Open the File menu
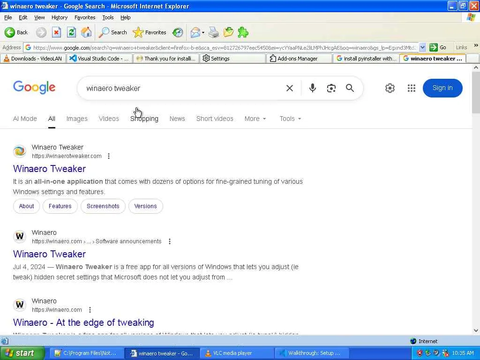480x360 pixels. pyautogui.click(x=8, y=17)
